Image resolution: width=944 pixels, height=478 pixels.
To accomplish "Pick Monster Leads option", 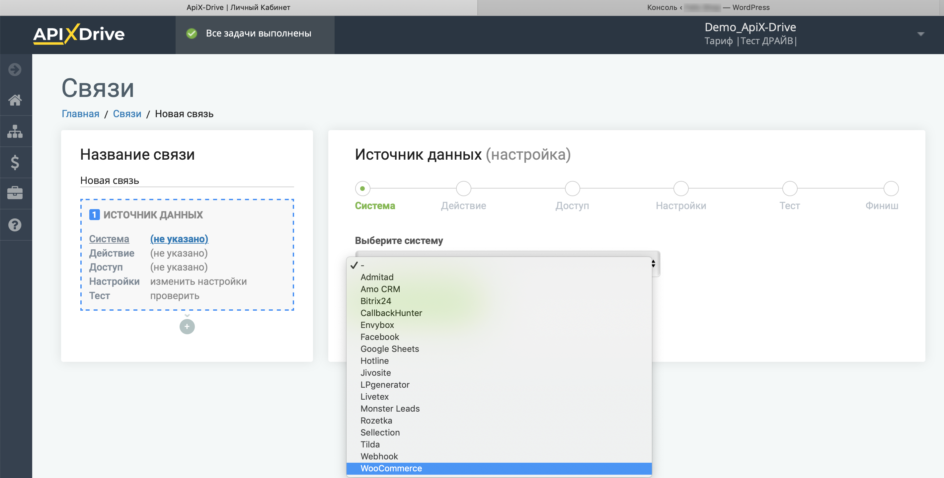I will point(499,408).
